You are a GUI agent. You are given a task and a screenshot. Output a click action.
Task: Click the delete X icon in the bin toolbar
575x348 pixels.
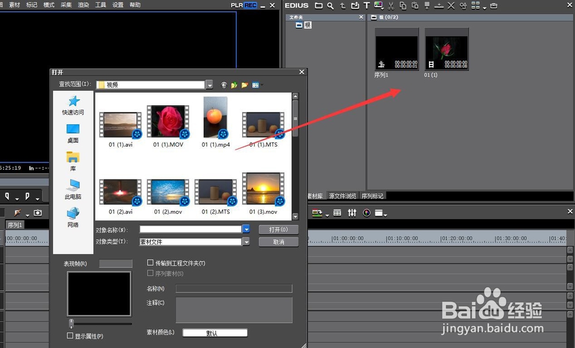[x=451, y=6]
